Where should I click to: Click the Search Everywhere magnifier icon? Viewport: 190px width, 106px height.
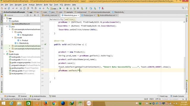[x=183, y=8]
